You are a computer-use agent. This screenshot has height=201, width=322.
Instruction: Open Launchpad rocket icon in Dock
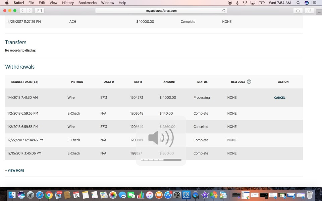(x=31, y=195)
